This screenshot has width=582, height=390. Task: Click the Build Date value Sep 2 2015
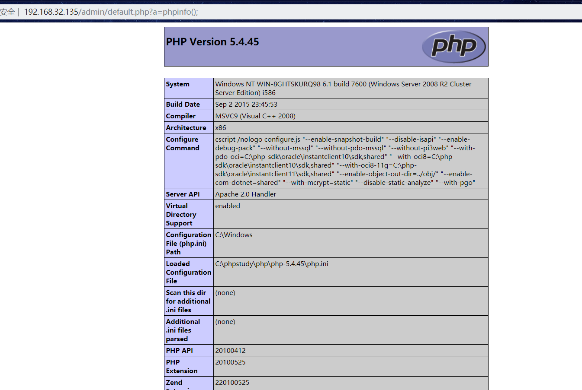[x=246, y=105]
